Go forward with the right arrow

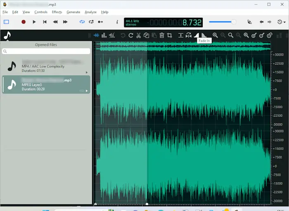269,22
